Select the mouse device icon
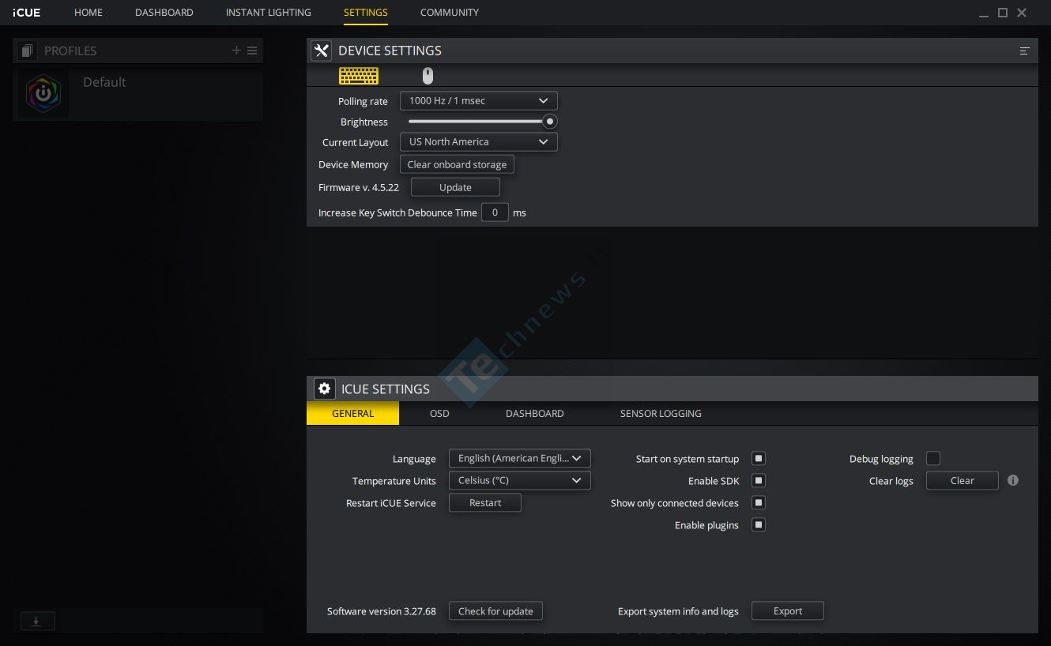 [x=428, y=76]
